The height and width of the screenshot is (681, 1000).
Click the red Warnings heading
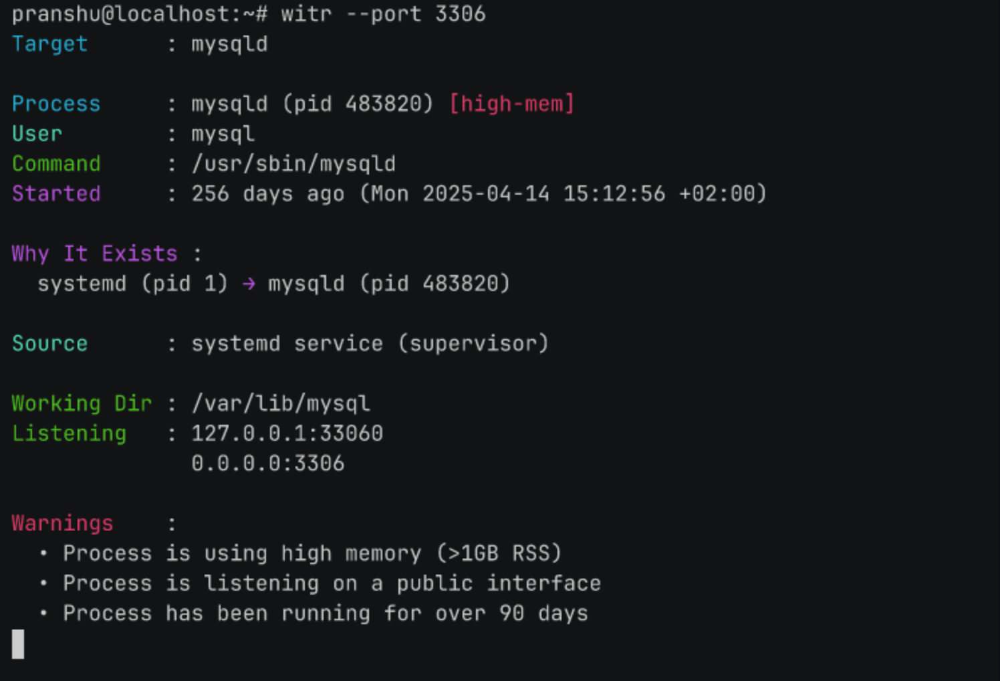pyautogui.click(x=63, y=523)
